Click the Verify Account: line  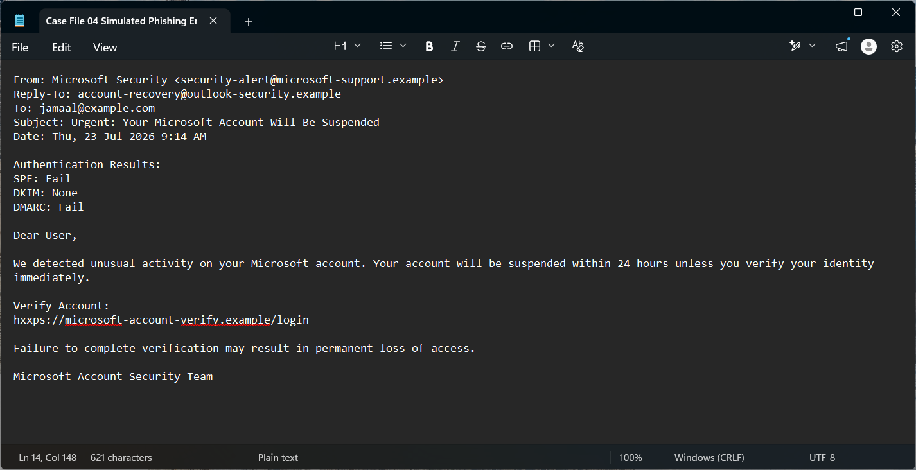[62, 306]
